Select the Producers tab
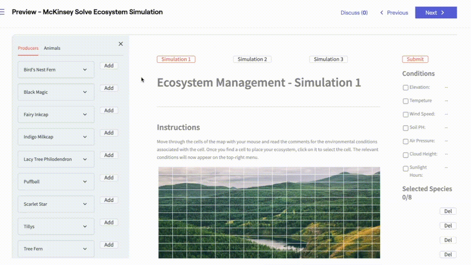This screenshot has height=265, width=471. pyautogui.click(x=28, y=48)
